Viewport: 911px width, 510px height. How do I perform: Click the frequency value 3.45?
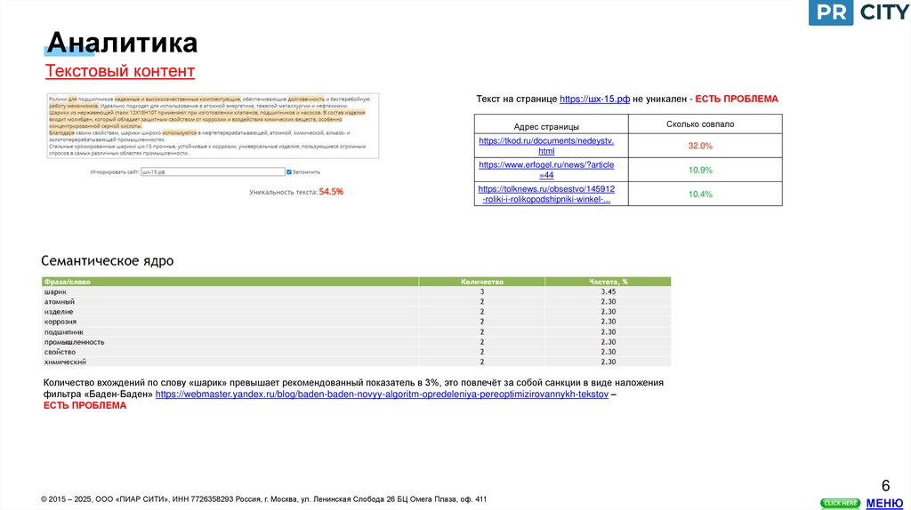coord(609,291)
